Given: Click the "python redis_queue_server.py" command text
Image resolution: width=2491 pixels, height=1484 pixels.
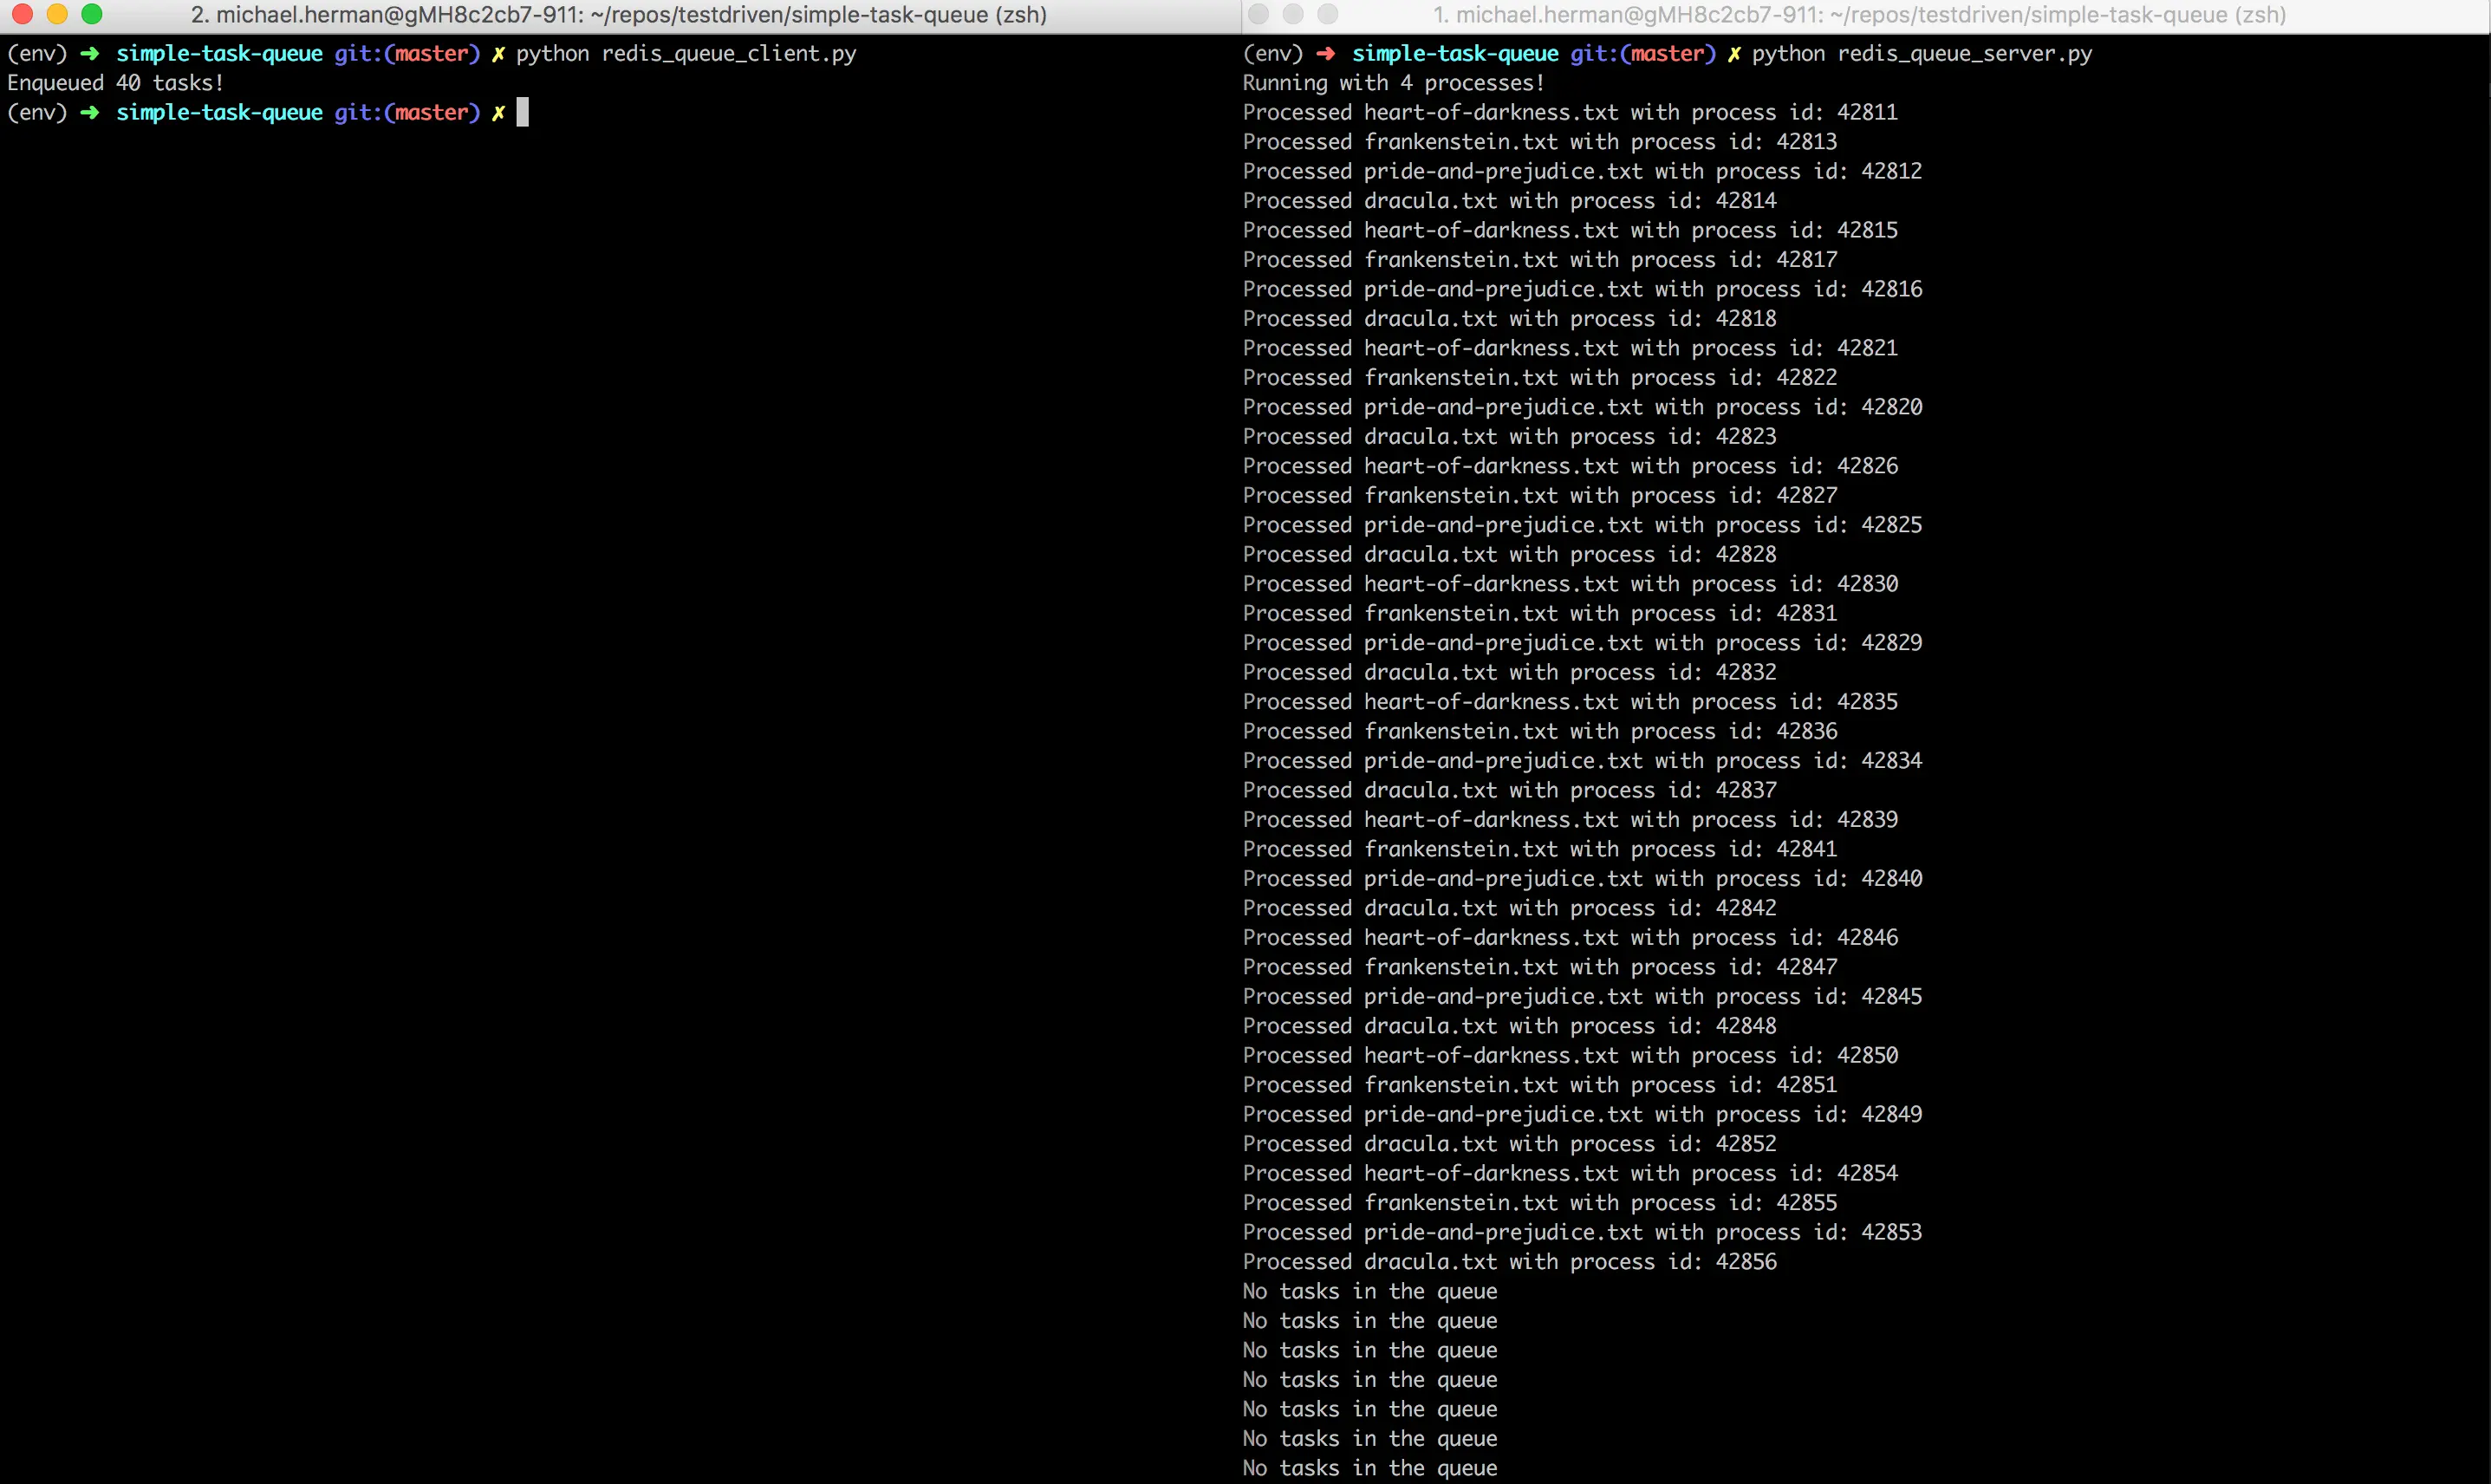Looking at the screenshot, I should [1922, 54].
